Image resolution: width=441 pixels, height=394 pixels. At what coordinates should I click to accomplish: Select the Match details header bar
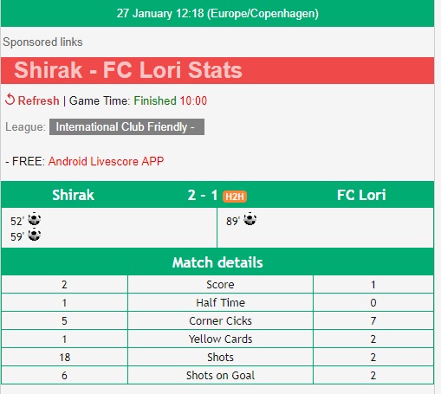tap(217, 262)
